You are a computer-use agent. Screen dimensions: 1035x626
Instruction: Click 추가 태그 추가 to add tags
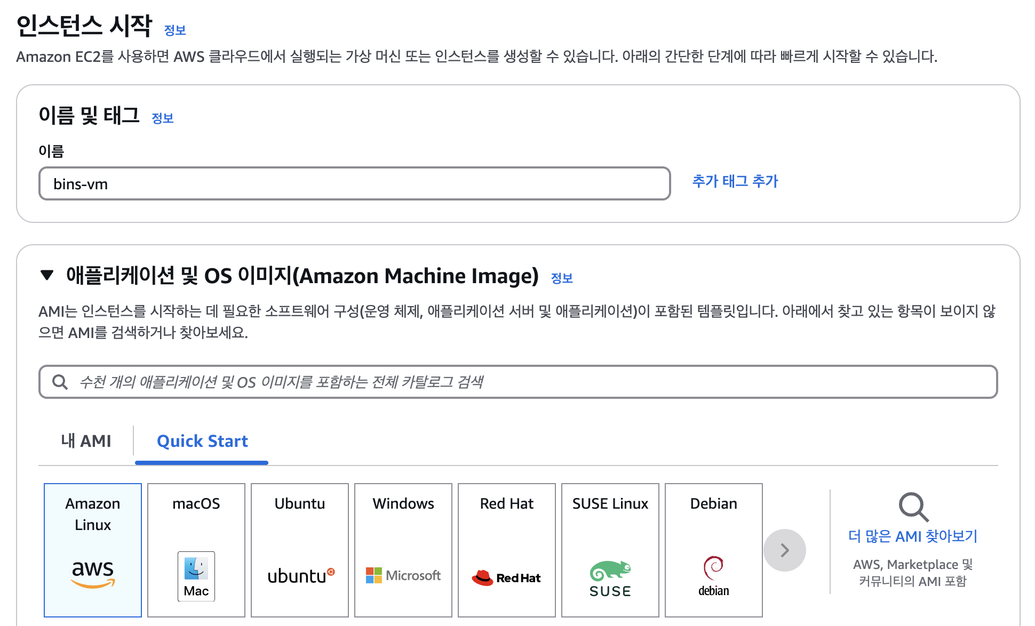735,181
